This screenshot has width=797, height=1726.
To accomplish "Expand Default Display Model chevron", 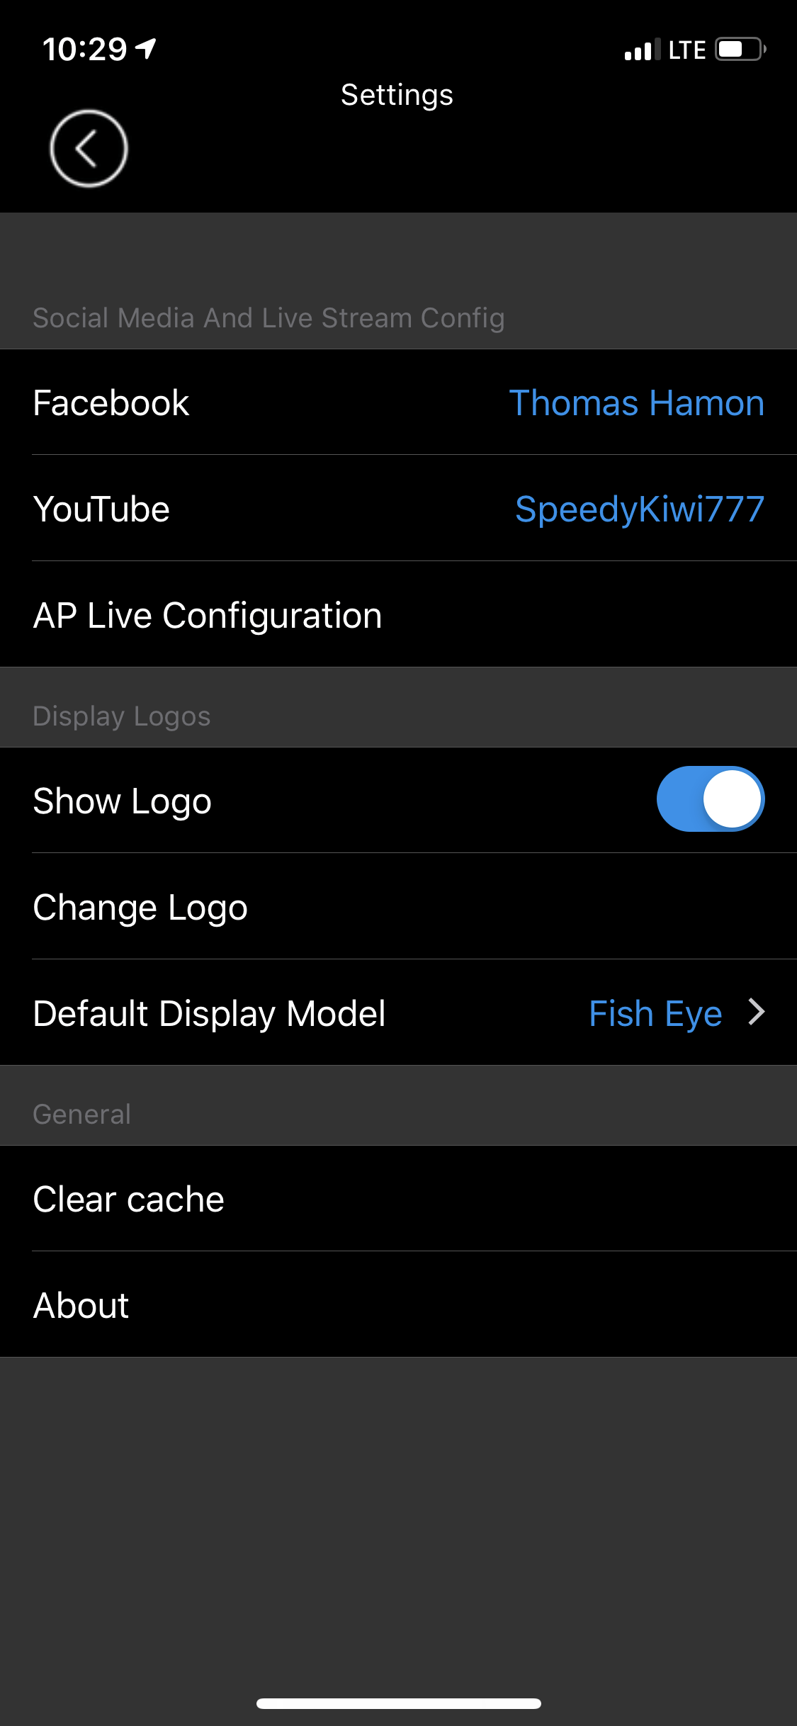I will [x=757, y=1012].
